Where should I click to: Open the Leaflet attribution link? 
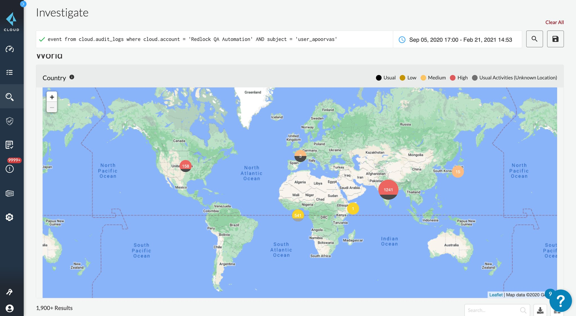(496, 295)
